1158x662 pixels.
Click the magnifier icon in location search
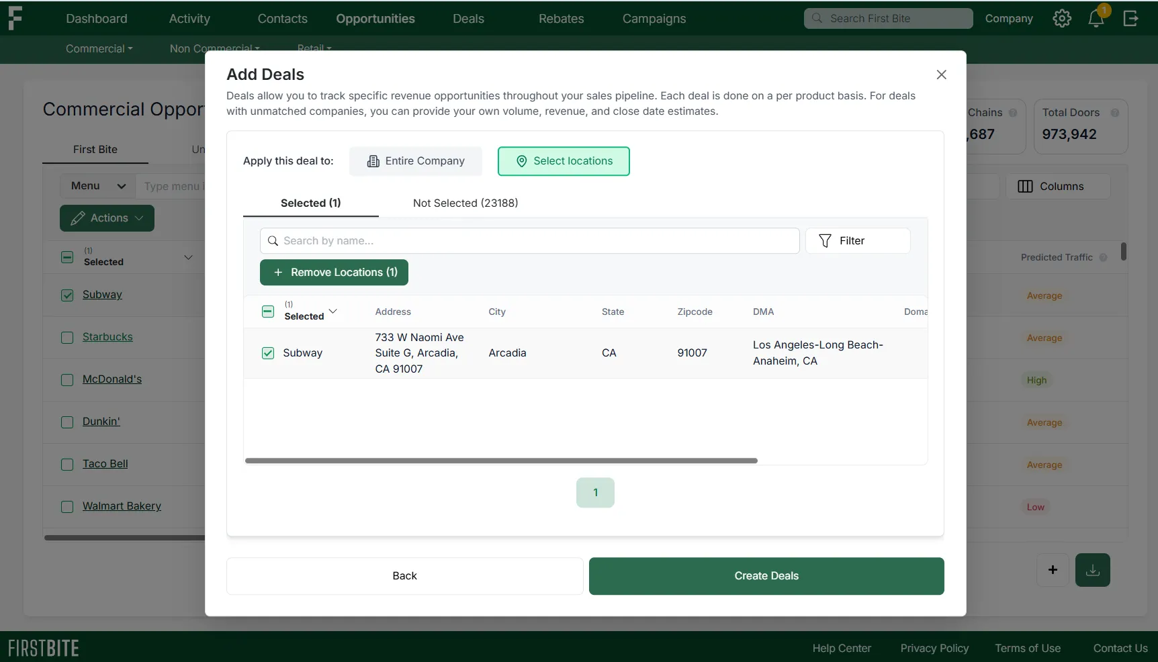click(x=273, y=241)
